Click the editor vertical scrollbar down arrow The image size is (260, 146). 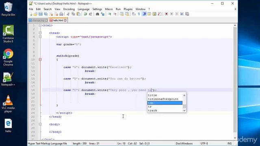click(235, 138)
